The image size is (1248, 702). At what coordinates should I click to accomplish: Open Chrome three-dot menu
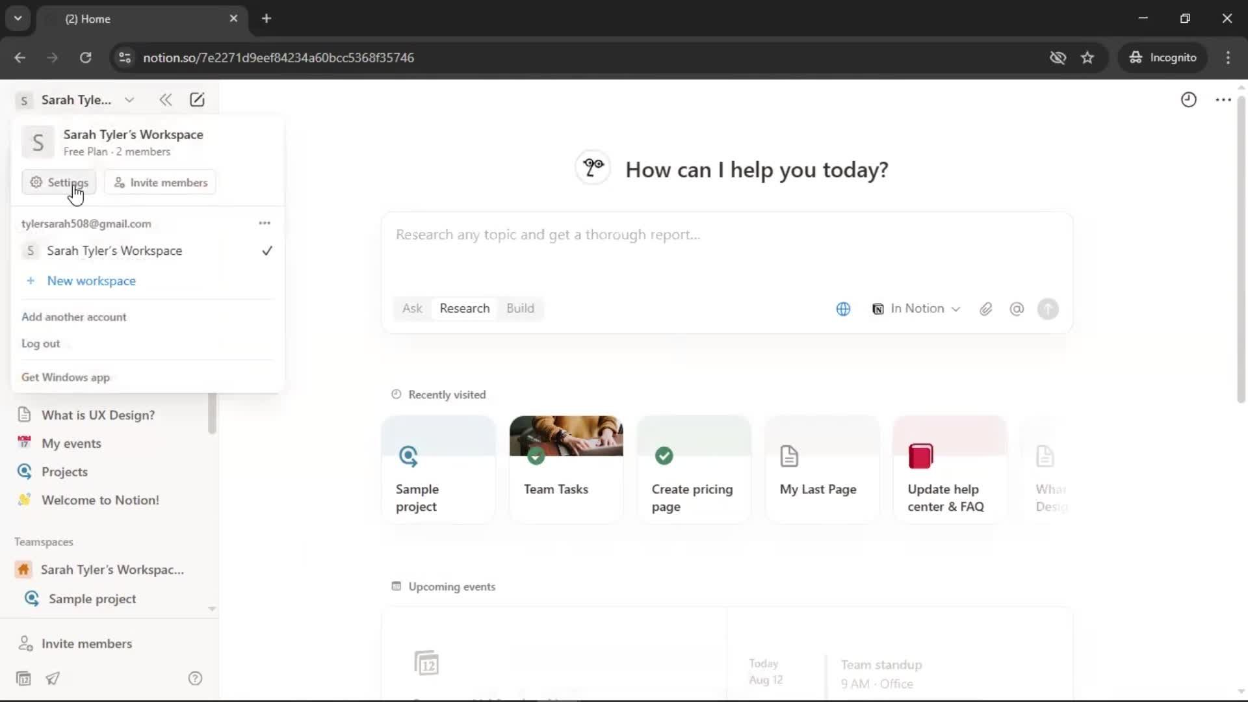point(1228,57)
